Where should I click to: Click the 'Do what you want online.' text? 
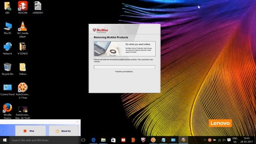(138, 44)
